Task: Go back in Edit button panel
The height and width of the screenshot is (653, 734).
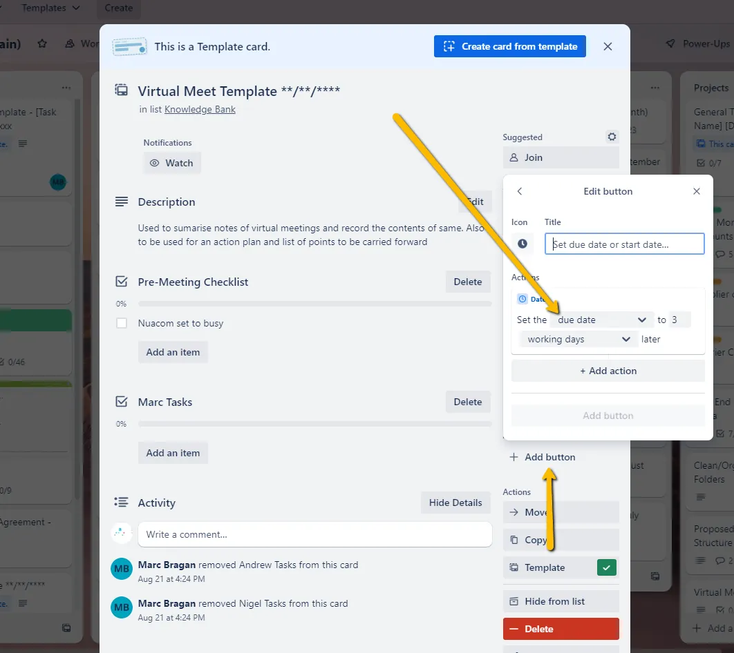Action: pos(520,191)
